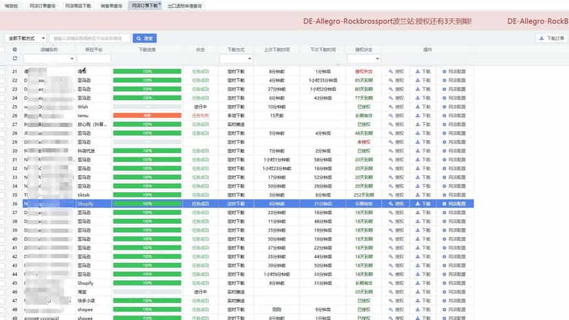The height and width of the screenshot is (320, 569).
Task: Open the 全部下载方式 dropdown
Action: pos(25,38)
